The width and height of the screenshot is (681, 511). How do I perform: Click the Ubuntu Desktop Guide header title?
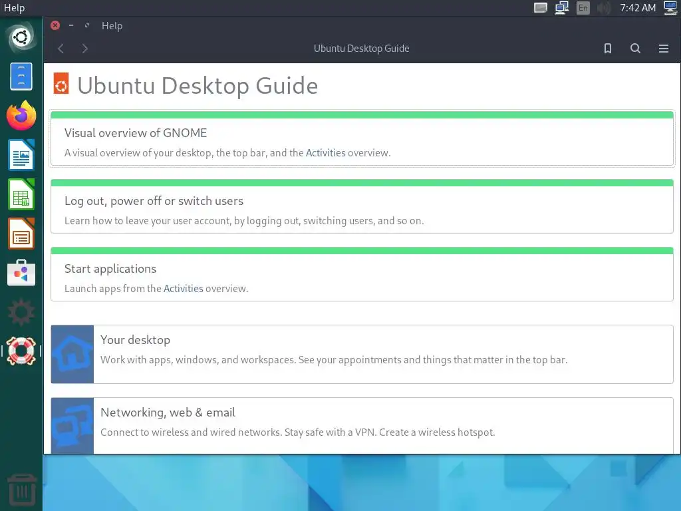[x=361, y=48]
